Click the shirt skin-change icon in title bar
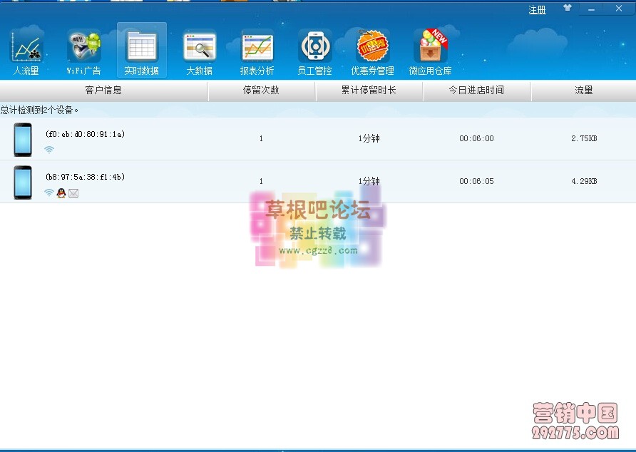The width and height of the screenshot is (636, 452). coord(566,8)
